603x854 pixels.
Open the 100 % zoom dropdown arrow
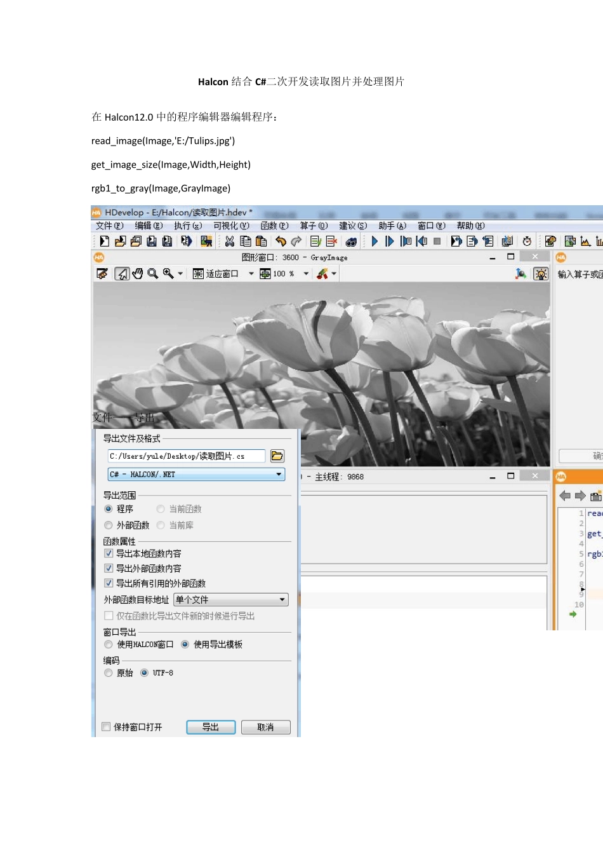tap(306, 274)
